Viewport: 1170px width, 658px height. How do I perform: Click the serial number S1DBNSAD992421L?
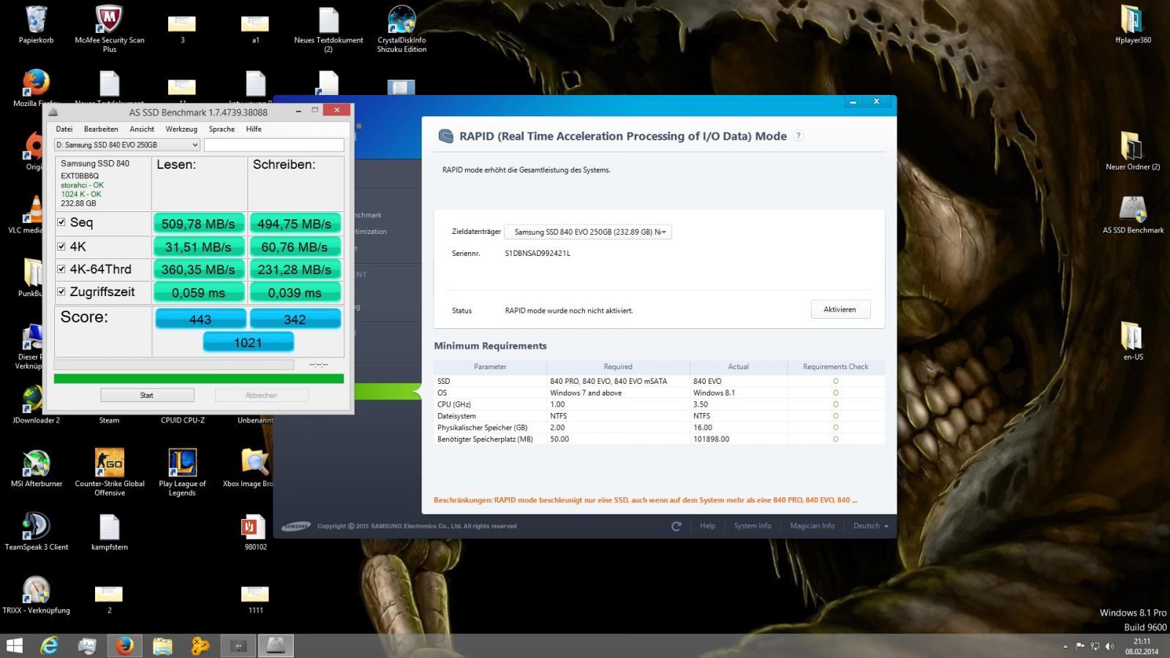(537, 253)
